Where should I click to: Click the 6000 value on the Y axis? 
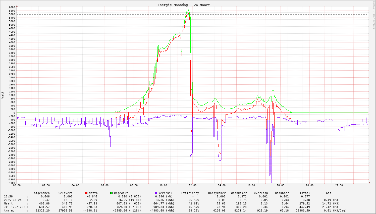[12, 7]
